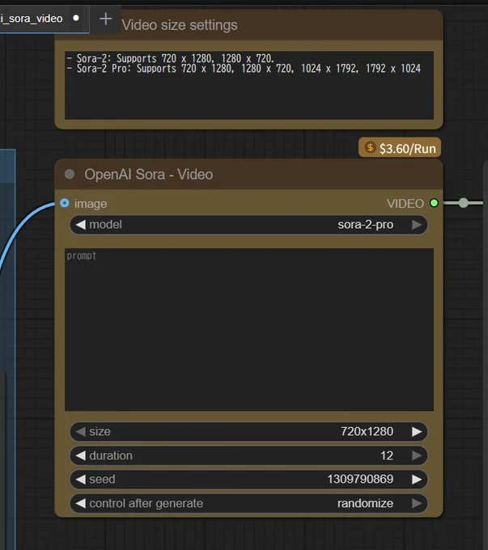Image resolution: width=488 pixels, height=550 pixels.
Task: Select next size with right arrow
Action: [x=417, y=431]
